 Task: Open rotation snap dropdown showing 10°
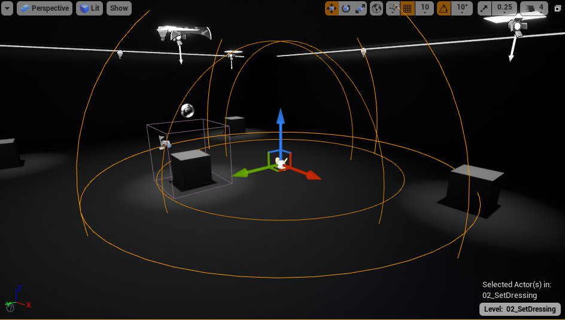click(x=462, y=8)
